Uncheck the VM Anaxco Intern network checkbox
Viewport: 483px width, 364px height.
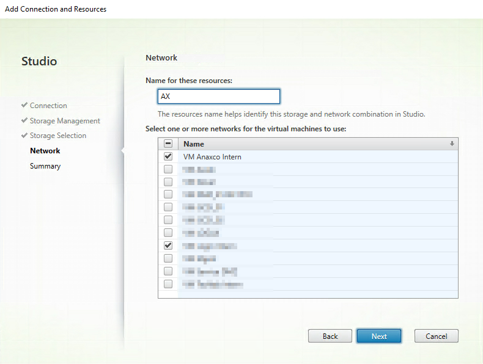(168, 156)
